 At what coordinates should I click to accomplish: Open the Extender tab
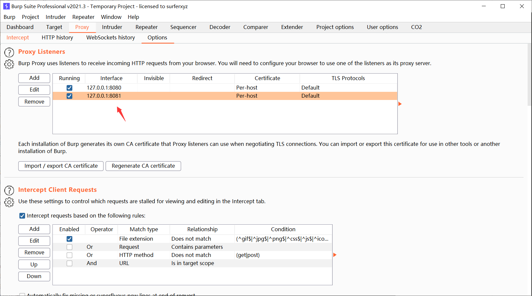292,27
